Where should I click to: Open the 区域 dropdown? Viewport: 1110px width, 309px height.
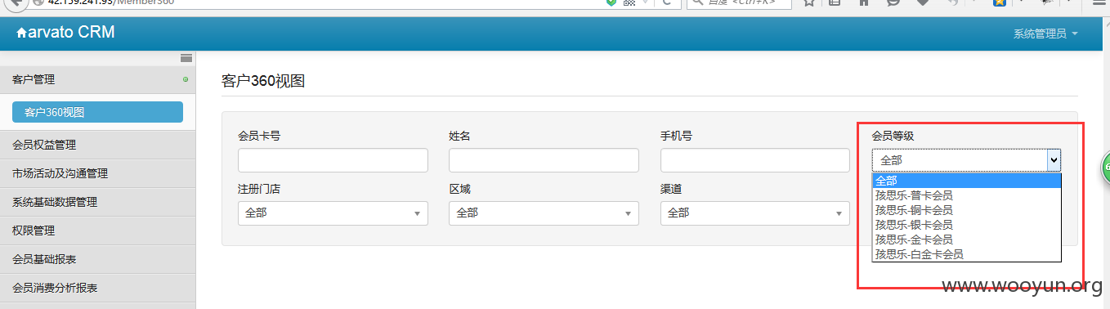point(544,213)
